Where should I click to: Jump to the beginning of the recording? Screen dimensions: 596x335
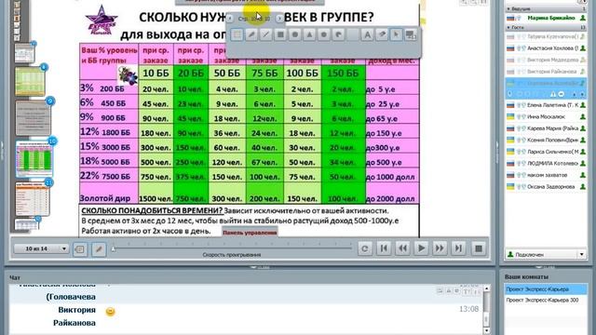click(x=384, y=248)
